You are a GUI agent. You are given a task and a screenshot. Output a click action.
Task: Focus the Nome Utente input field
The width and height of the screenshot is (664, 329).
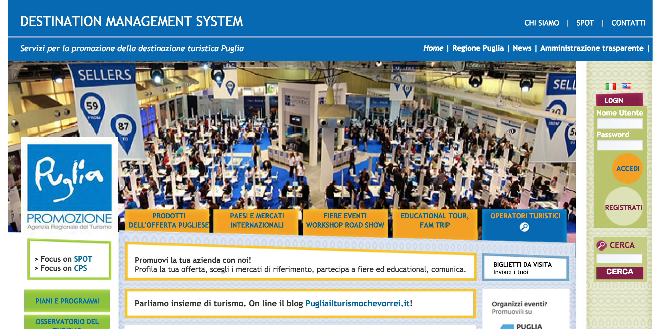point(620,124)
